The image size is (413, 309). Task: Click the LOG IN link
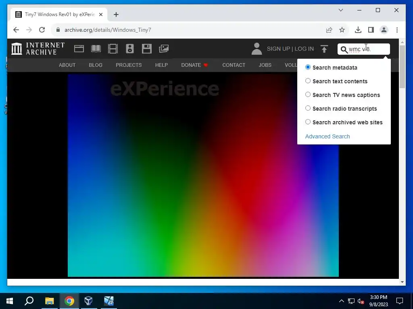304,49
